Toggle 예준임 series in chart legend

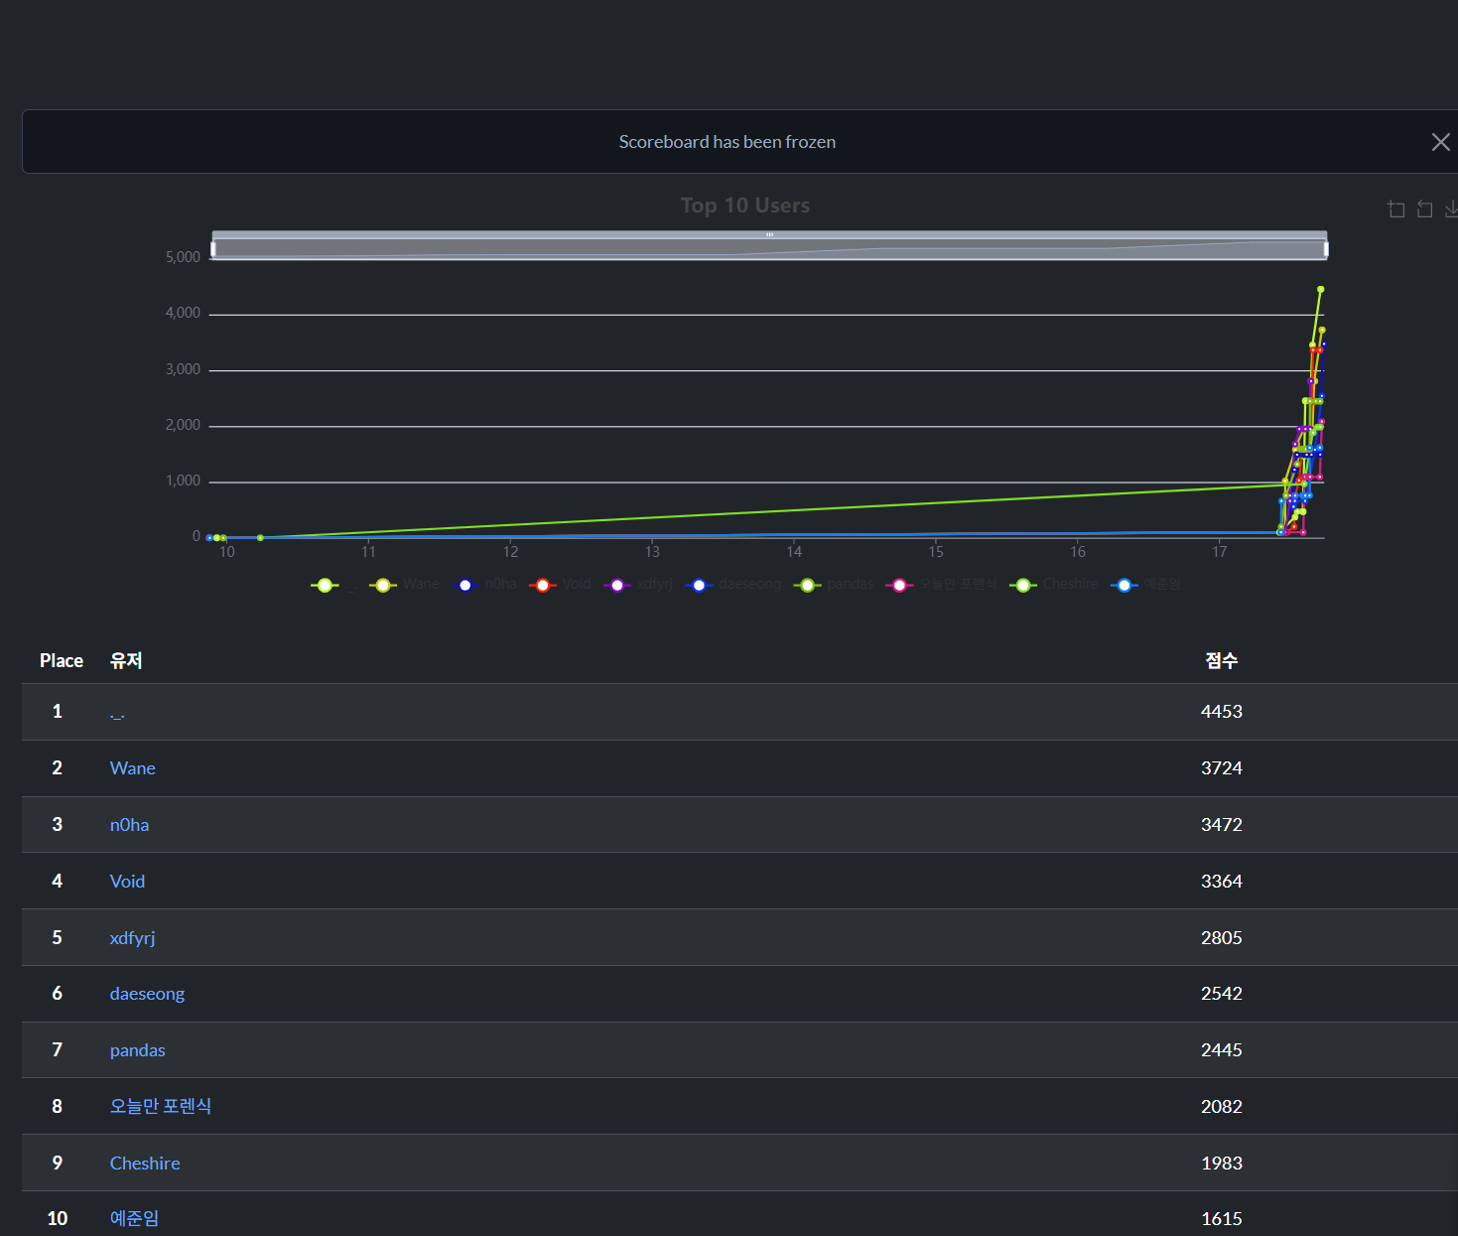point(1146,585)
